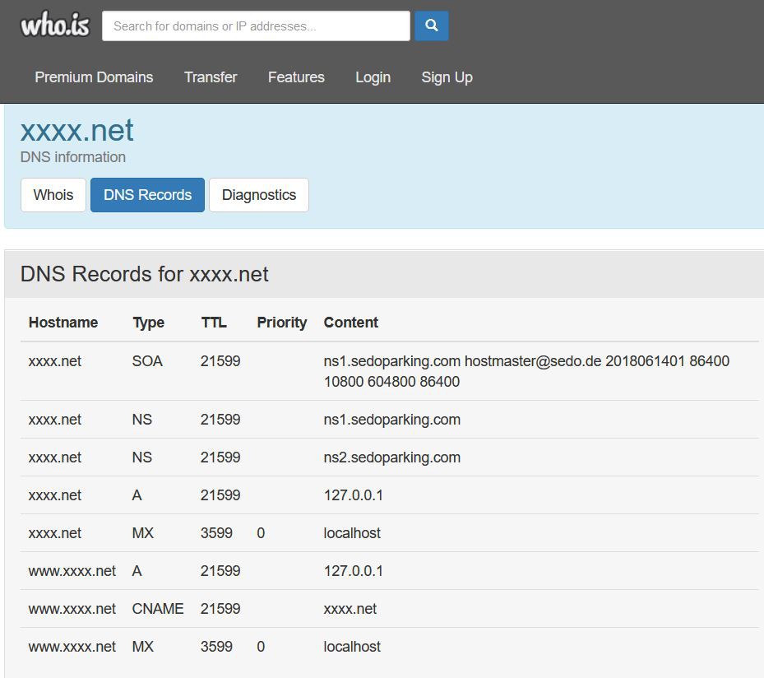This screenshot has width=764, height=678.
Task: Click the Content column header
Action: 351,323
